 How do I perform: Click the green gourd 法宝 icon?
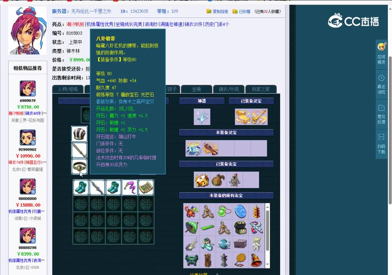[x=224, y=212]
